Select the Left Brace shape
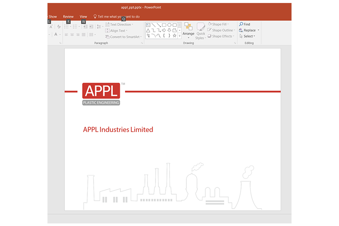Screen dimensions: 339x226 coord(164,36)
